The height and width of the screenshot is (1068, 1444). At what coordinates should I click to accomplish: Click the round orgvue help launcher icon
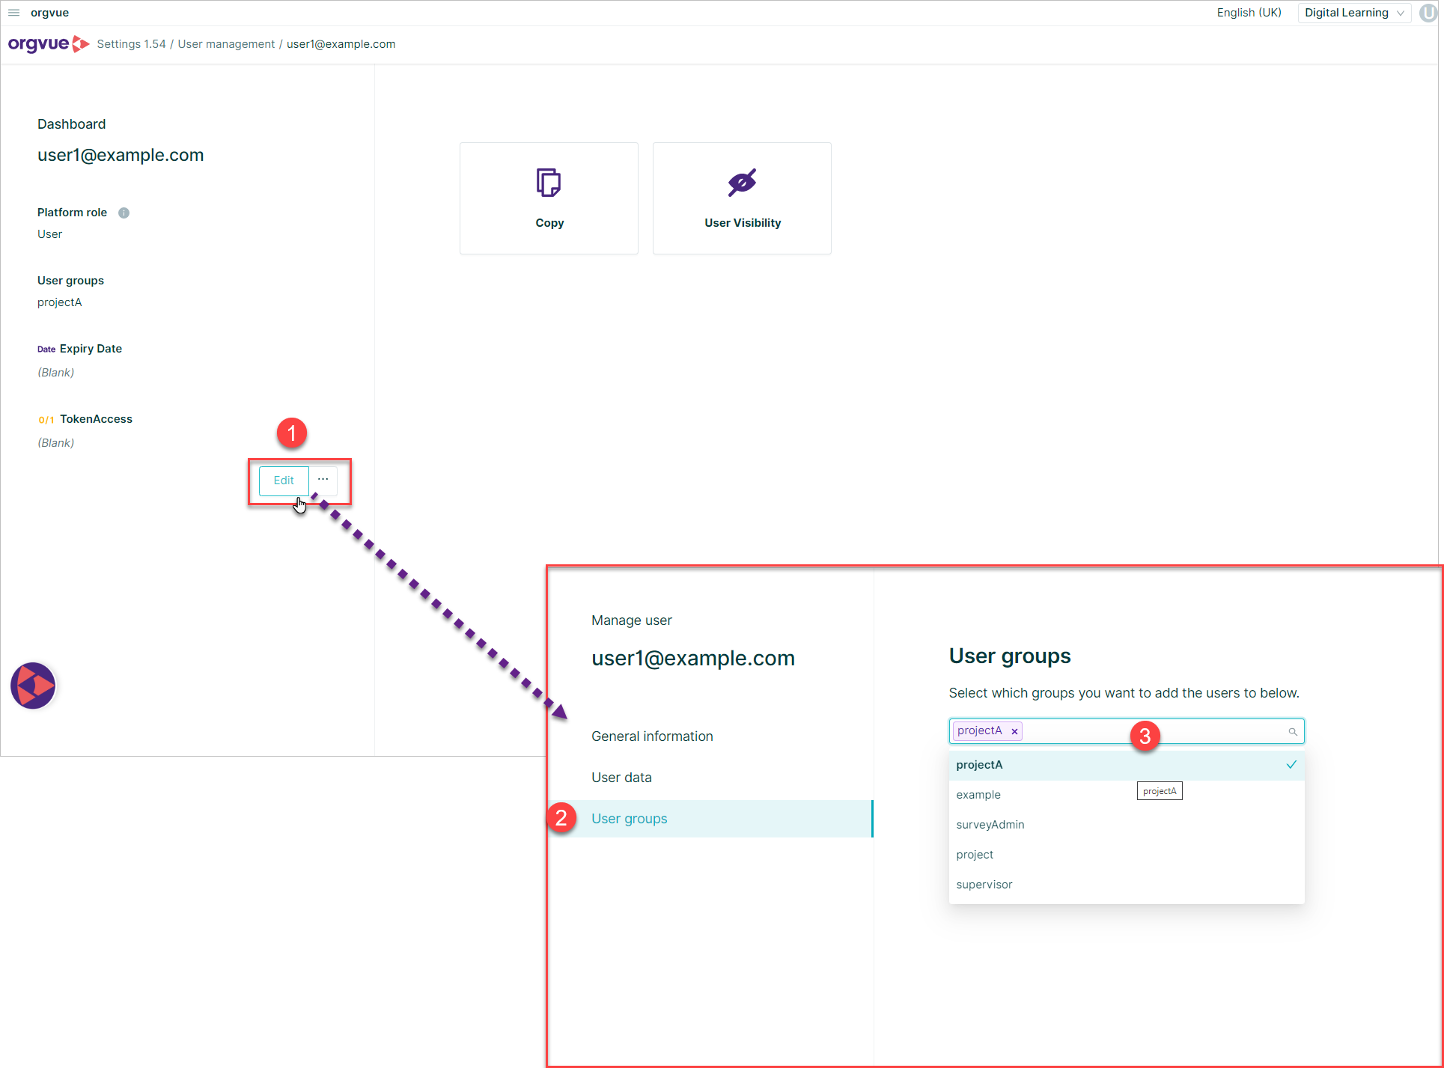[33, 685]
